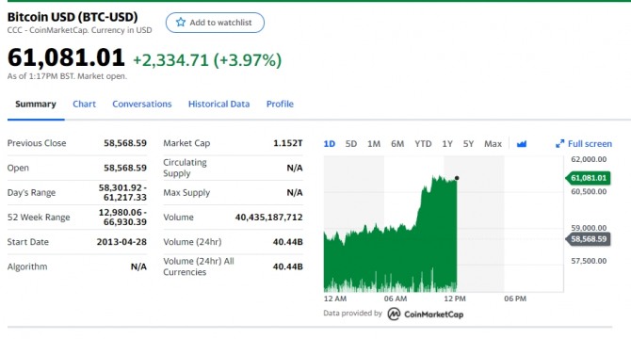Viewport: 631px width, 339px height.
Task: Switch the chart to the YTD range
Action: (423, 143)
